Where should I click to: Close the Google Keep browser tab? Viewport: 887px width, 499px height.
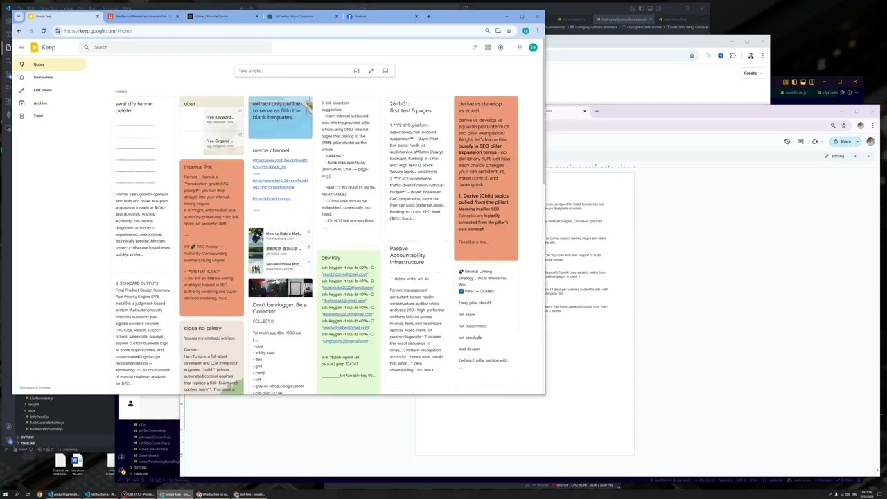click(x=97, y=16)
